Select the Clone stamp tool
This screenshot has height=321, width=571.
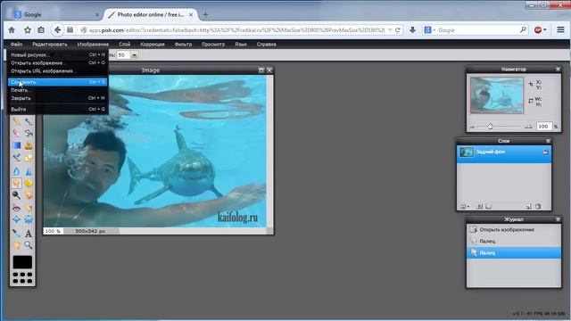pos(29,145)
